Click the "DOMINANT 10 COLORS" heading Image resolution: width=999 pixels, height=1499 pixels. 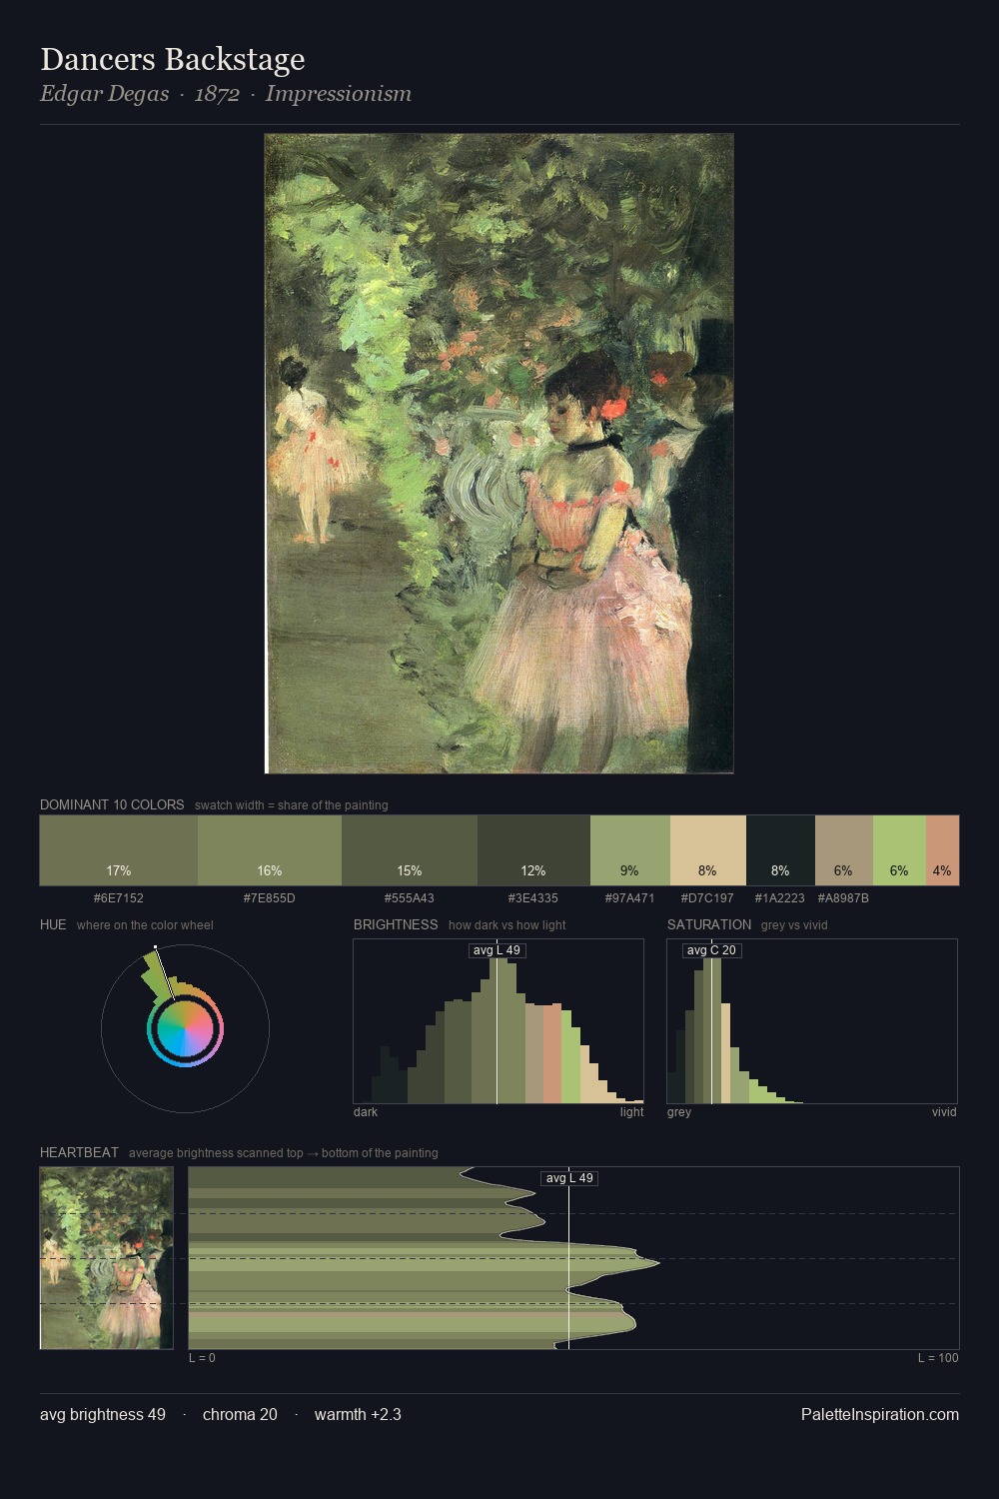(112, 804)
